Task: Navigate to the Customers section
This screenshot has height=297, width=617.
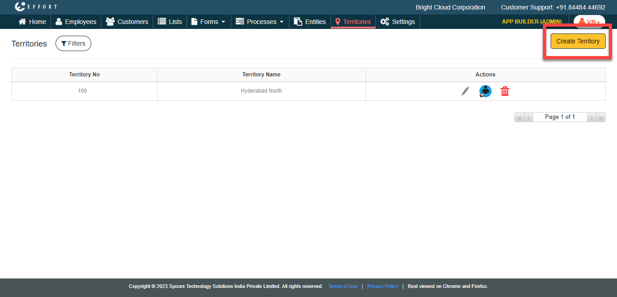Action: pyautogui.click(x=127, y=22)
